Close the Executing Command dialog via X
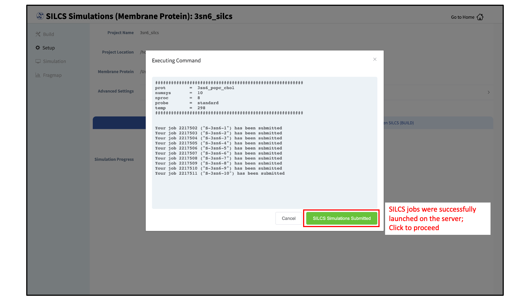 375,59
